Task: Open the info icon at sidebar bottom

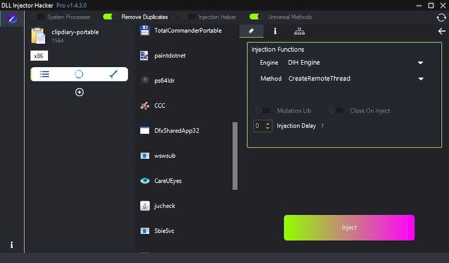Action: (x=12, y=244)
